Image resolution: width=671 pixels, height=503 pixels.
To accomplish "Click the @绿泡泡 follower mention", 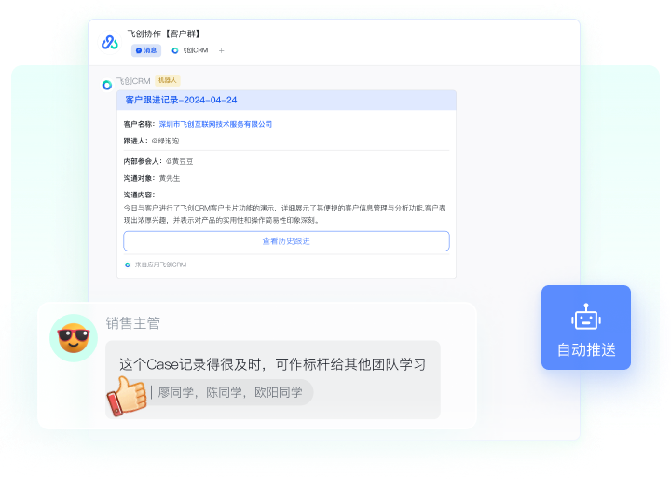I will coord(165,141).
